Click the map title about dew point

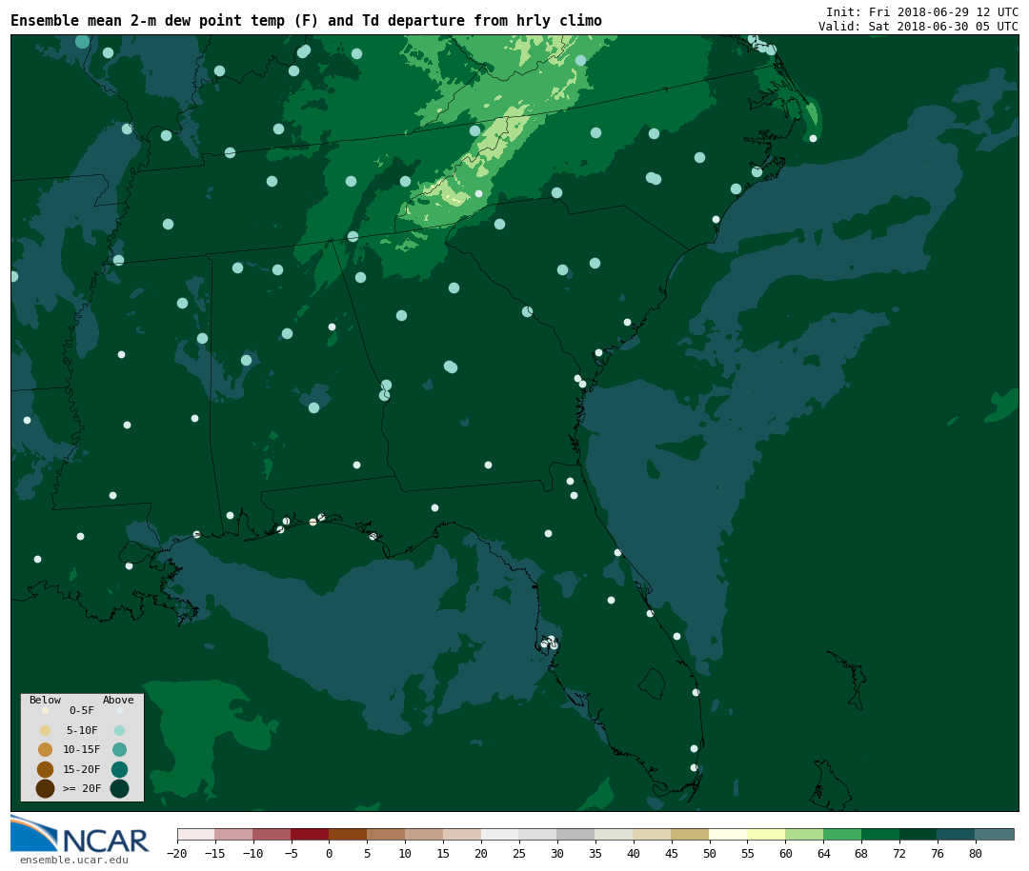pyautogui.click(x=306, y=21)
